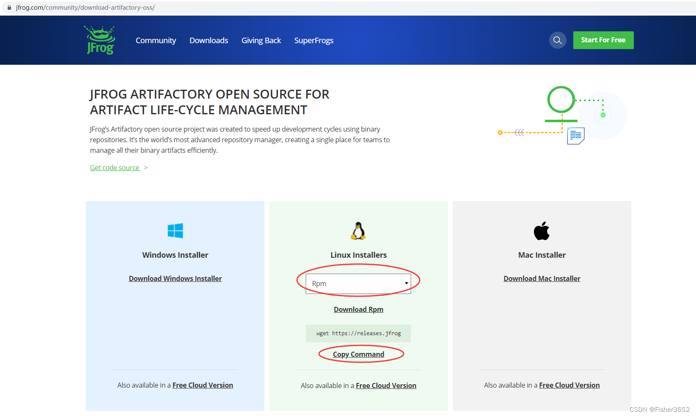This screenshot has height=416, width=696.
Task: Open Free Cloud Version link under Mac
Action: click(569, 385)
